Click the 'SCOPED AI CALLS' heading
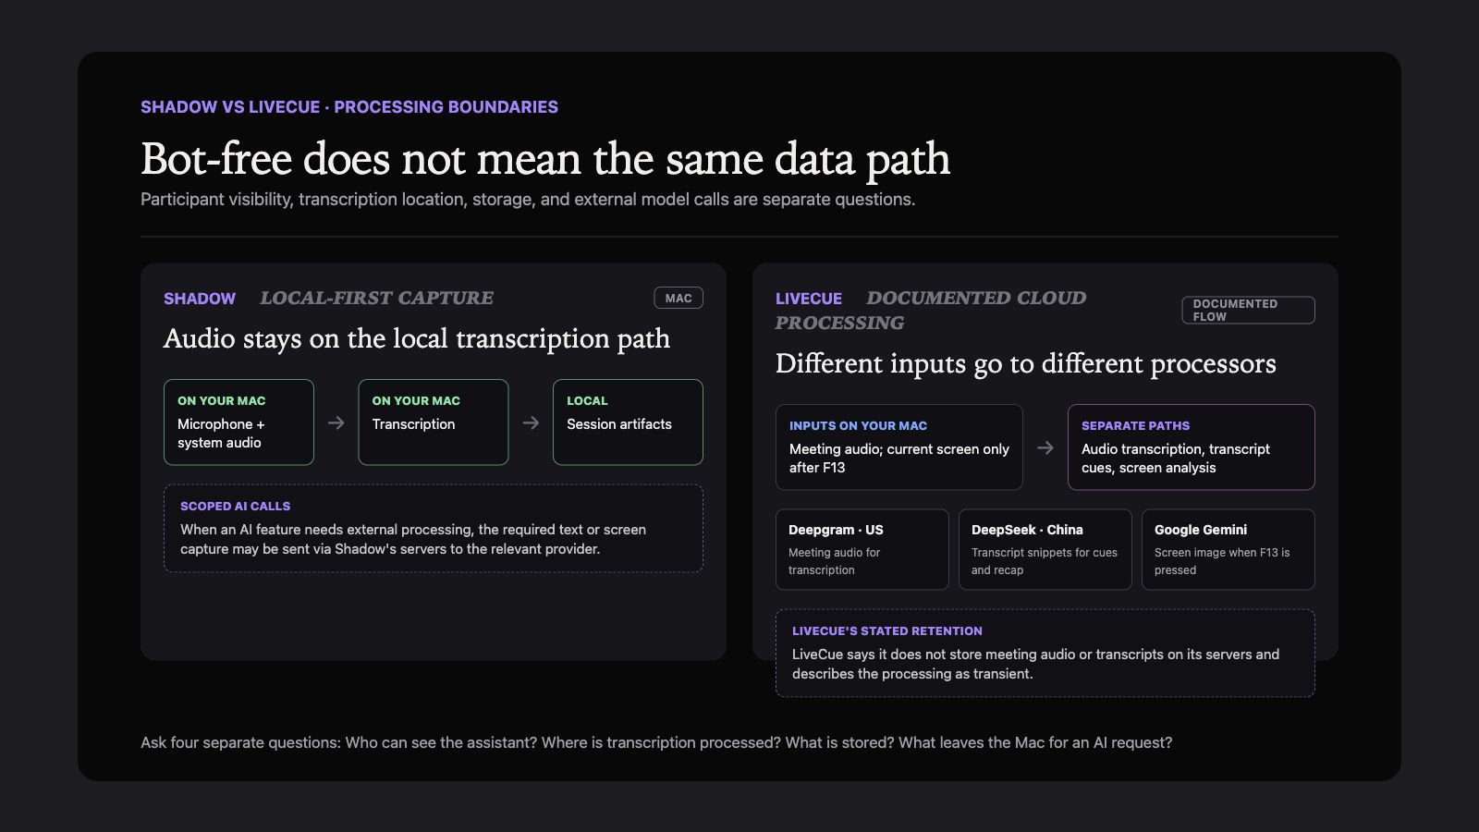Screen dimensions: 1479x832 (236, 506)
